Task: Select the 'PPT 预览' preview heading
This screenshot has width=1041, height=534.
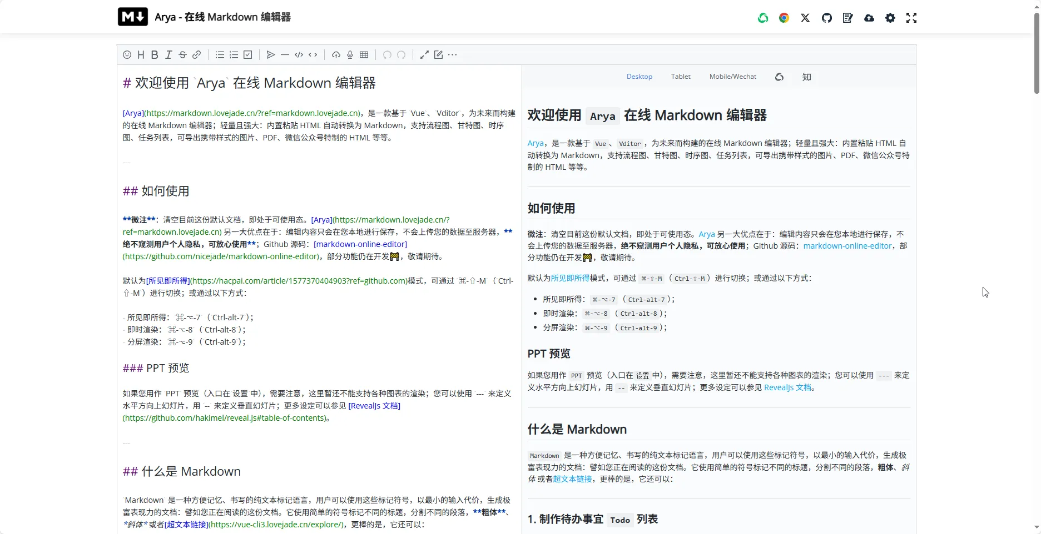Action: 549,354
